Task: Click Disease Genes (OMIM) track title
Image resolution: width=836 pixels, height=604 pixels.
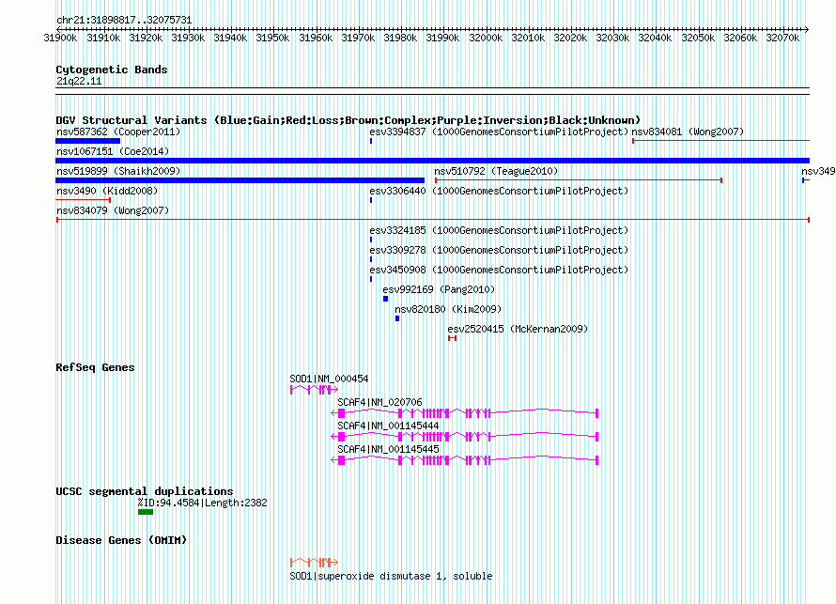Action: [x=121, y=540]
